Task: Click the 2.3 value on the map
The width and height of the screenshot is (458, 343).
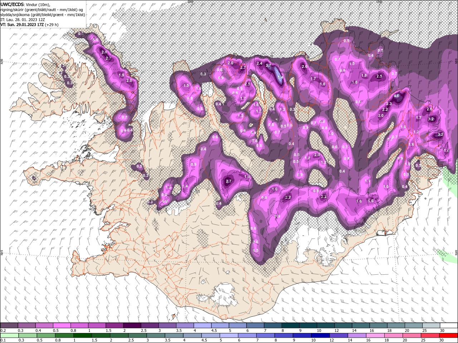Action: click(x=389, y=104)
